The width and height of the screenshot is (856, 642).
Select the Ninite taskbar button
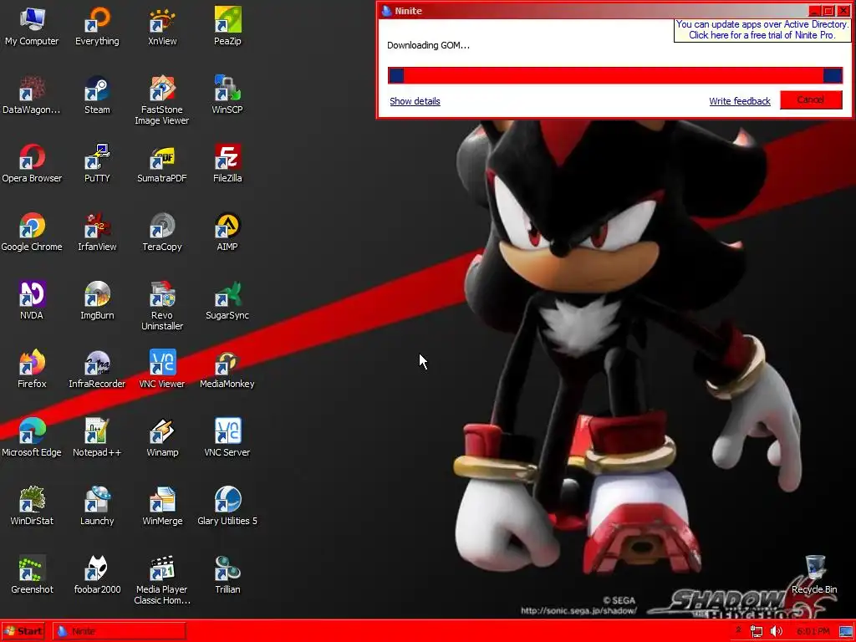(120, 631)
